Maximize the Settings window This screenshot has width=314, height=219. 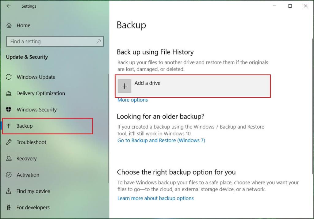click(290, 6)
